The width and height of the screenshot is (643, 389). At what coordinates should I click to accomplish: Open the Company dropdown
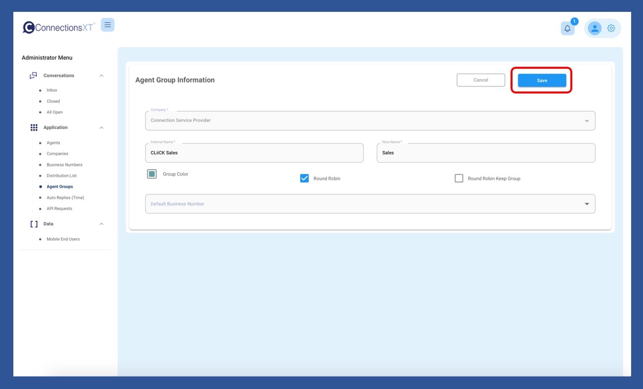point(370,121)
